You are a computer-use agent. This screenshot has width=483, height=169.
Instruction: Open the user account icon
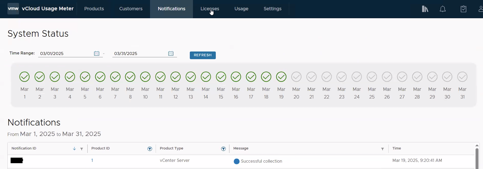480,9
